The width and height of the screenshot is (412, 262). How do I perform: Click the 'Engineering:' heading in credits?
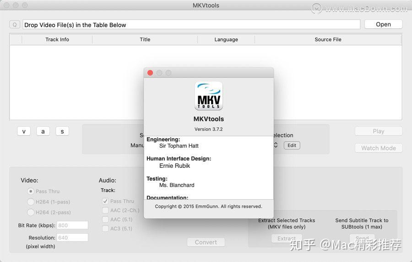coord(163,139)
